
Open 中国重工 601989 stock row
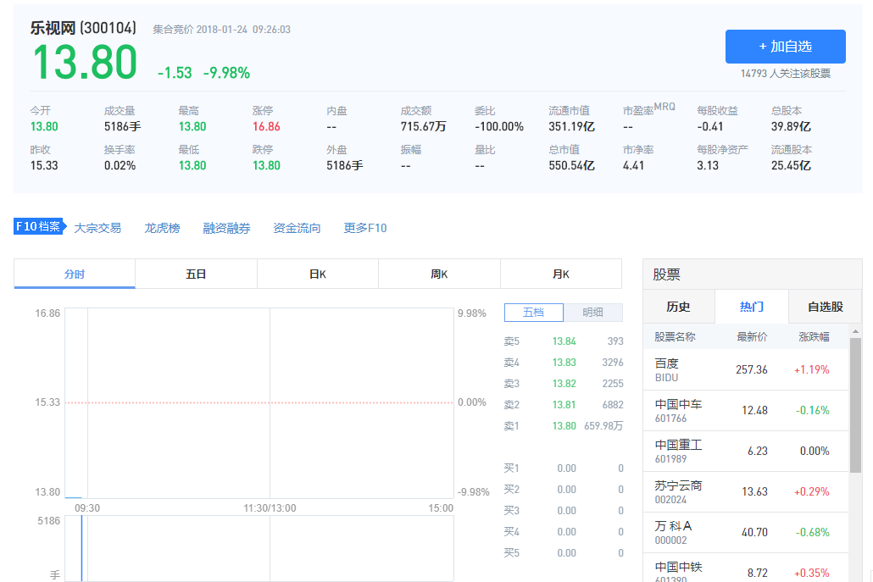(746, 451)
